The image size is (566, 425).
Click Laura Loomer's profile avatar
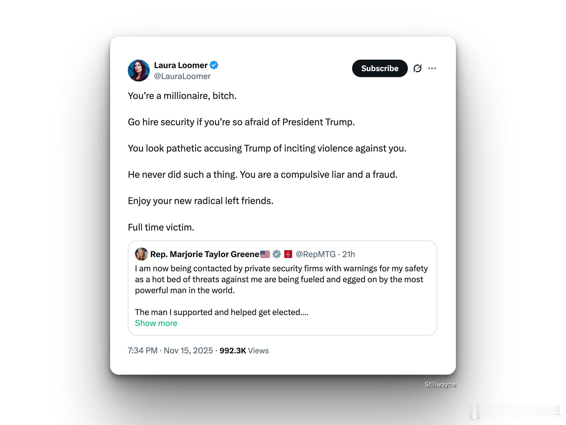(x=138, y=71)
